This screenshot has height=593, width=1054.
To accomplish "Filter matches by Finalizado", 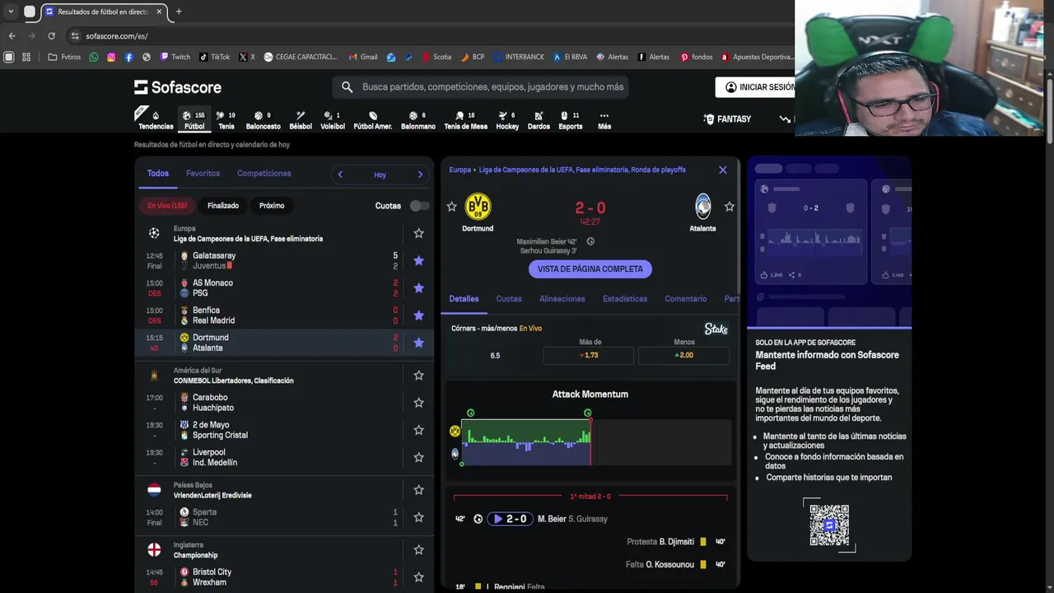I will (x=223, y=206).
